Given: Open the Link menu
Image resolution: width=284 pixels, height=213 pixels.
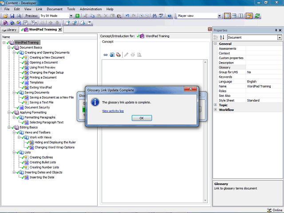Looking at the screenshot, I should pos(39,9).
